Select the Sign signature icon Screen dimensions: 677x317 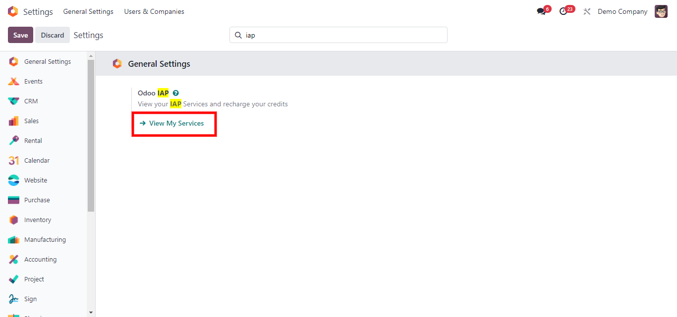click(14, 299)
